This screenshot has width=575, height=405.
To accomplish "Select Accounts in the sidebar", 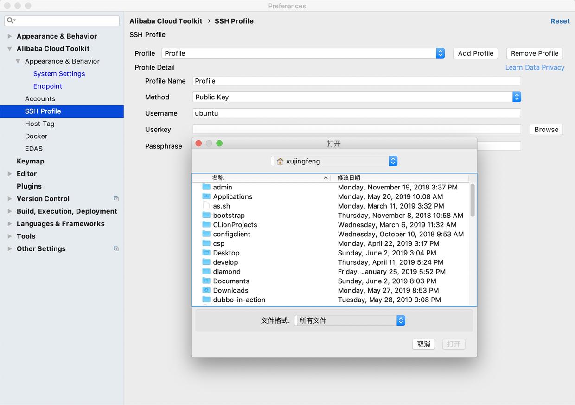I will (40, 99).
